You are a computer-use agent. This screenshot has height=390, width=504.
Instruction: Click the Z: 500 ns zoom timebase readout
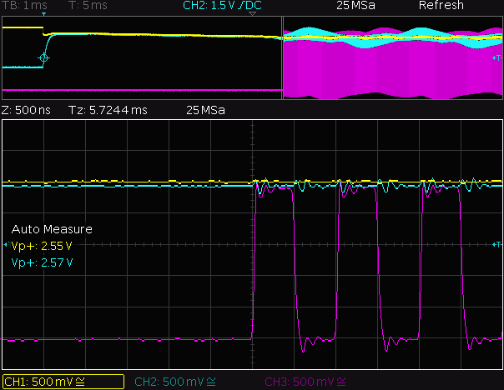(x=26, y=110)
